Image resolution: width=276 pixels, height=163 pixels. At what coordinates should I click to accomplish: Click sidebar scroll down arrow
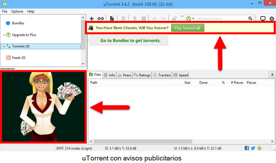[x=83, y=64]
